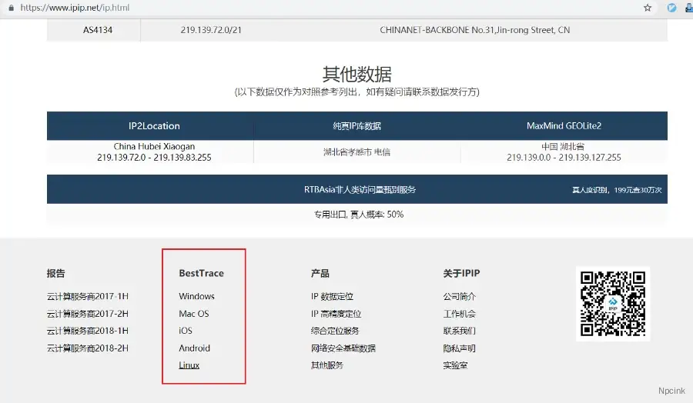Screen dimensions: 693x403
Task: Open report 云计算服务商2018-2H
Action: coord(88,348)
